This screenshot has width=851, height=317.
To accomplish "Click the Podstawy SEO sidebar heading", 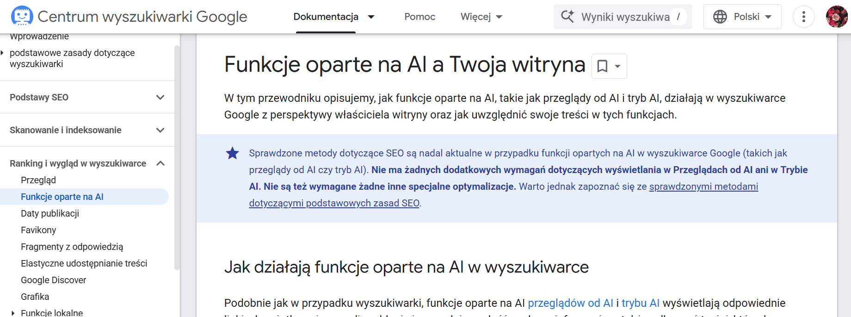I will coord(39,97).
